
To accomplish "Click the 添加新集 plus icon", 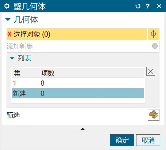I will [155, 46].
